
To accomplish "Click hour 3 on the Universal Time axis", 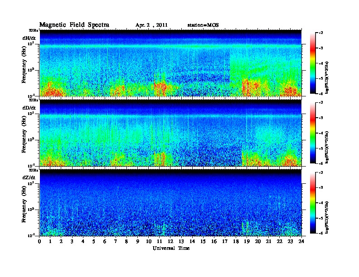I will pyautogui.click(x=72, y=241).
